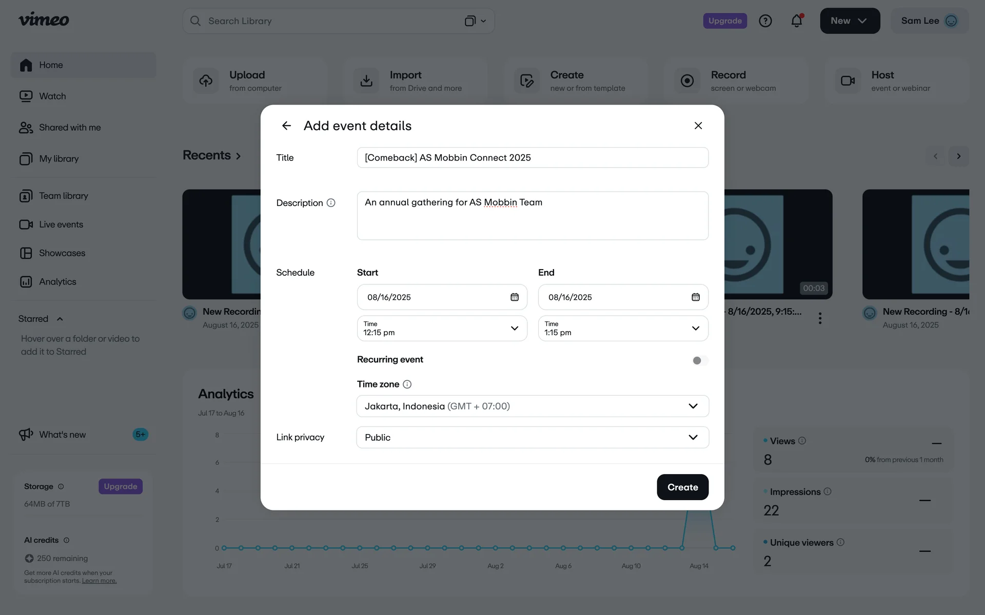Click the Learn more link
The width and height of the screenshot is (985, 615).
(x=99, y=581)
